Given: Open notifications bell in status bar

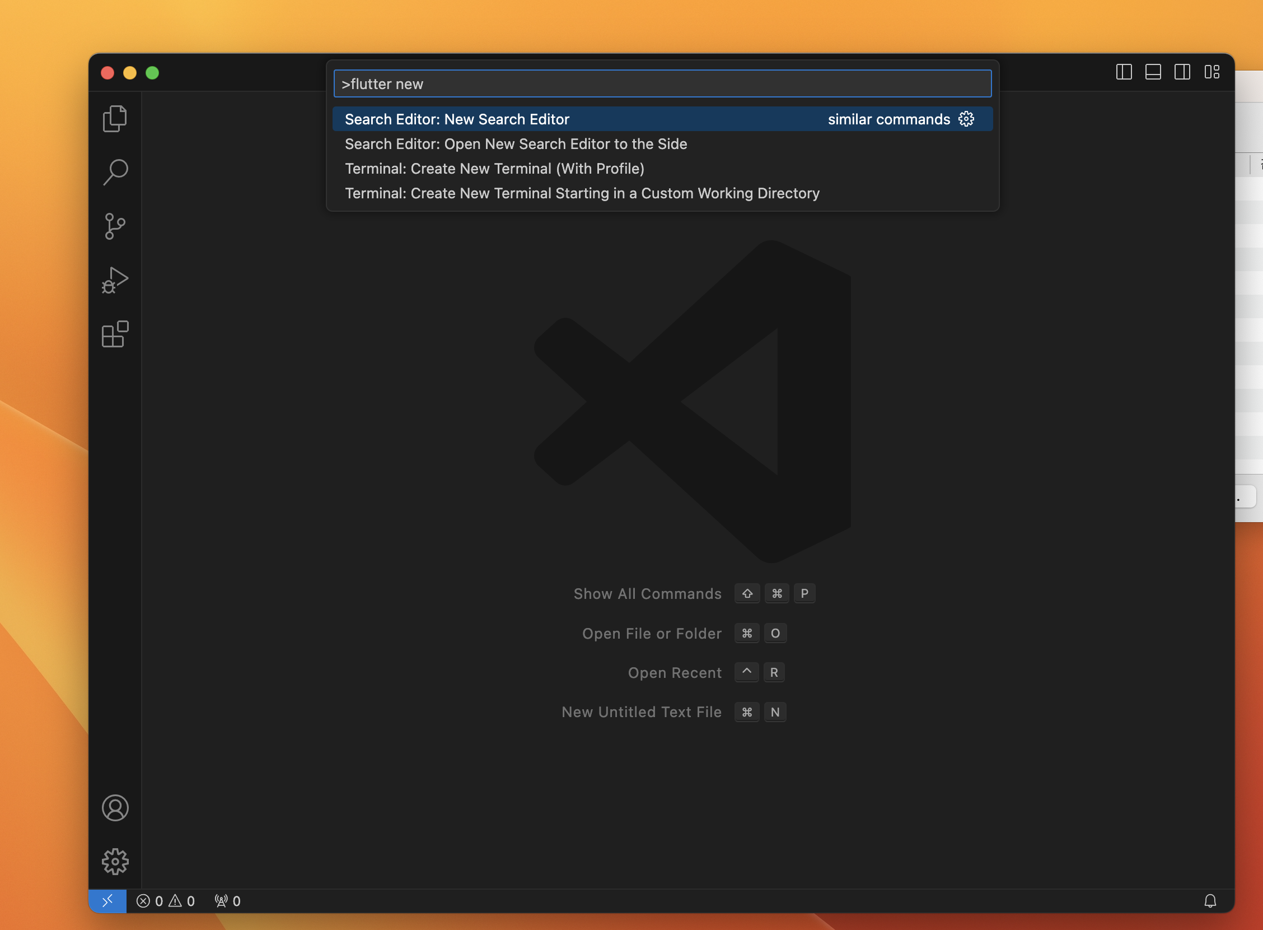Looking at the screenshot, I should click(1210, 901).
